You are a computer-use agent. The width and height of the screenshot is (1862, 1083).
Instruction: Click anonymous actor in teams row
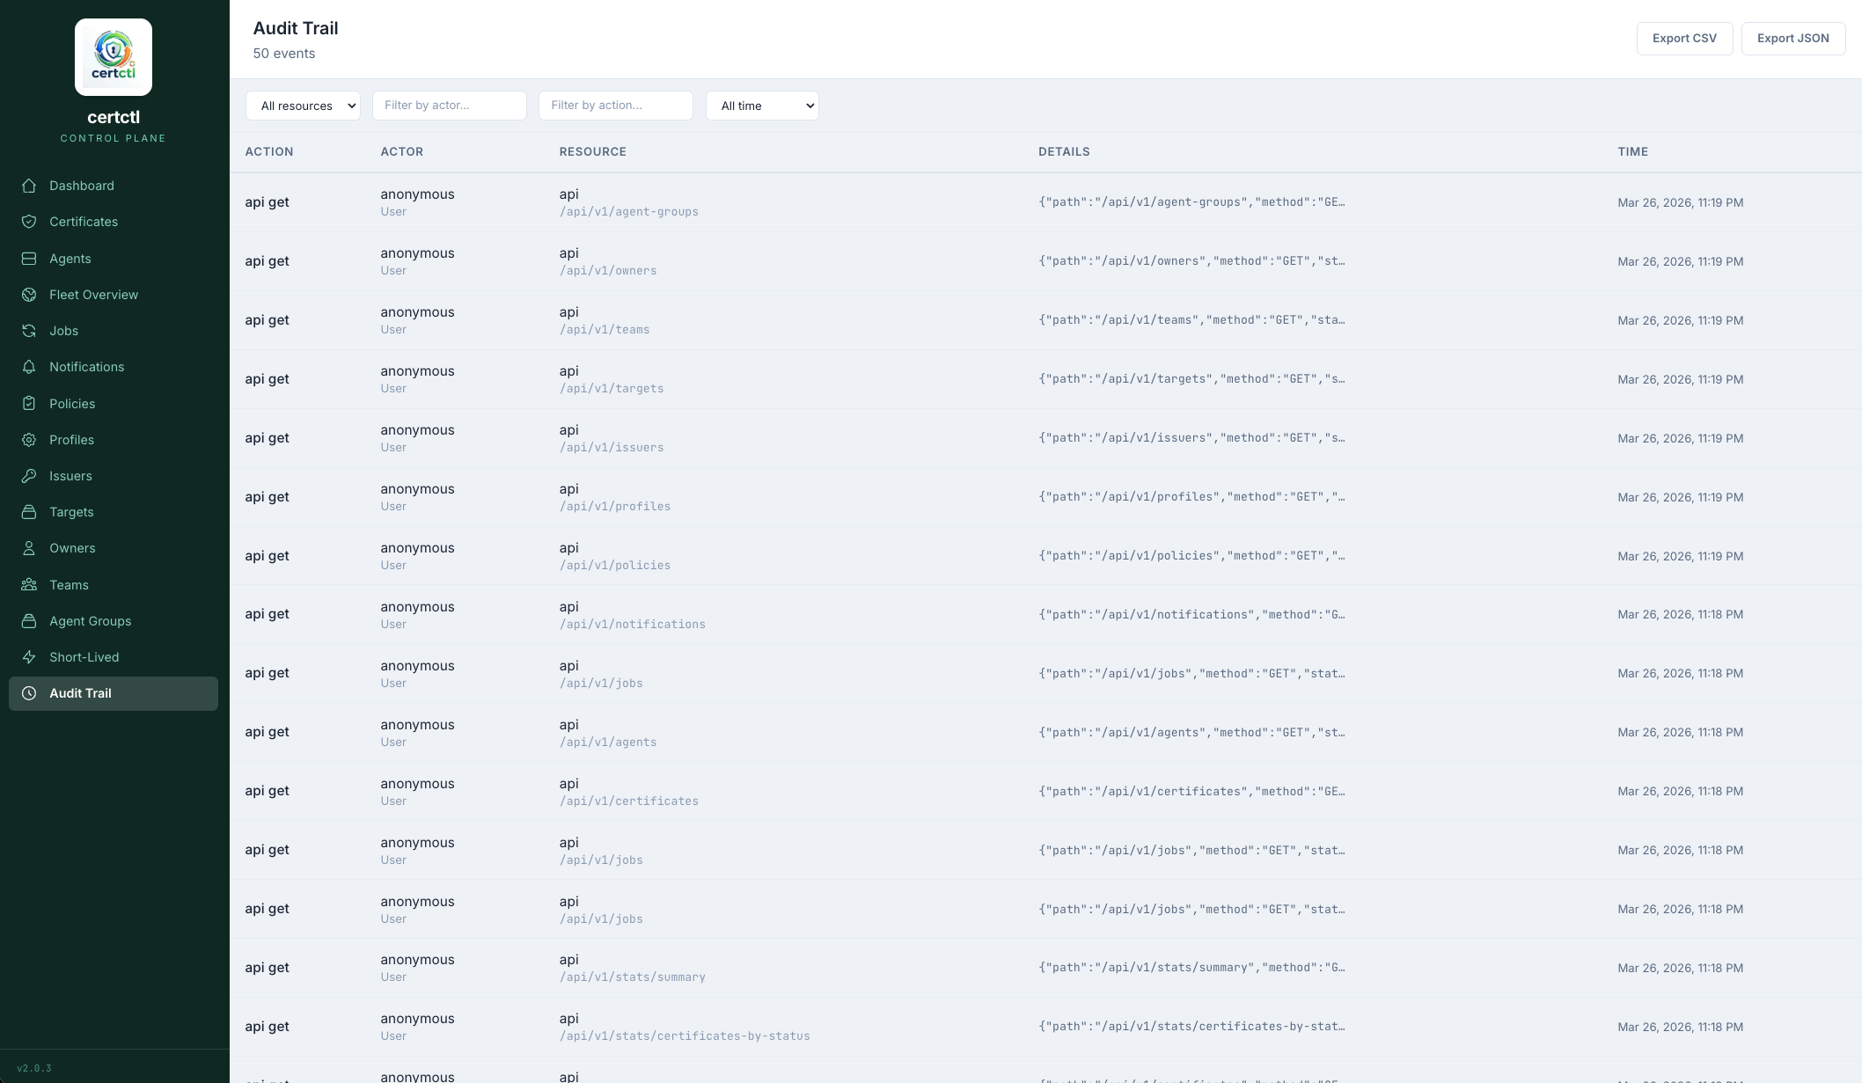[x=417, y=312]
